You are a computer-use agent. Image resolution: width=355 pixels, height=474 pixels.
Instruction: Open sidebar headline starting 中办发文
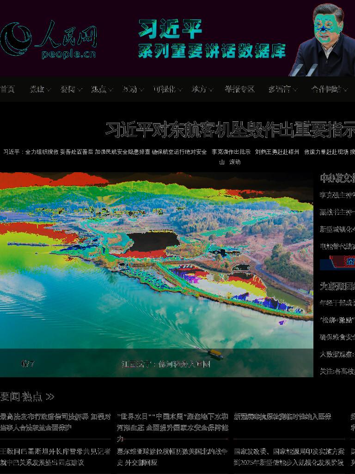(337, 178)
